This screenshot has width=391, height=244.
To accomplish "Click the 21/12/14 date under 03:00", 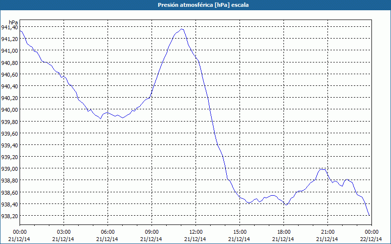I will pos(64,239).
